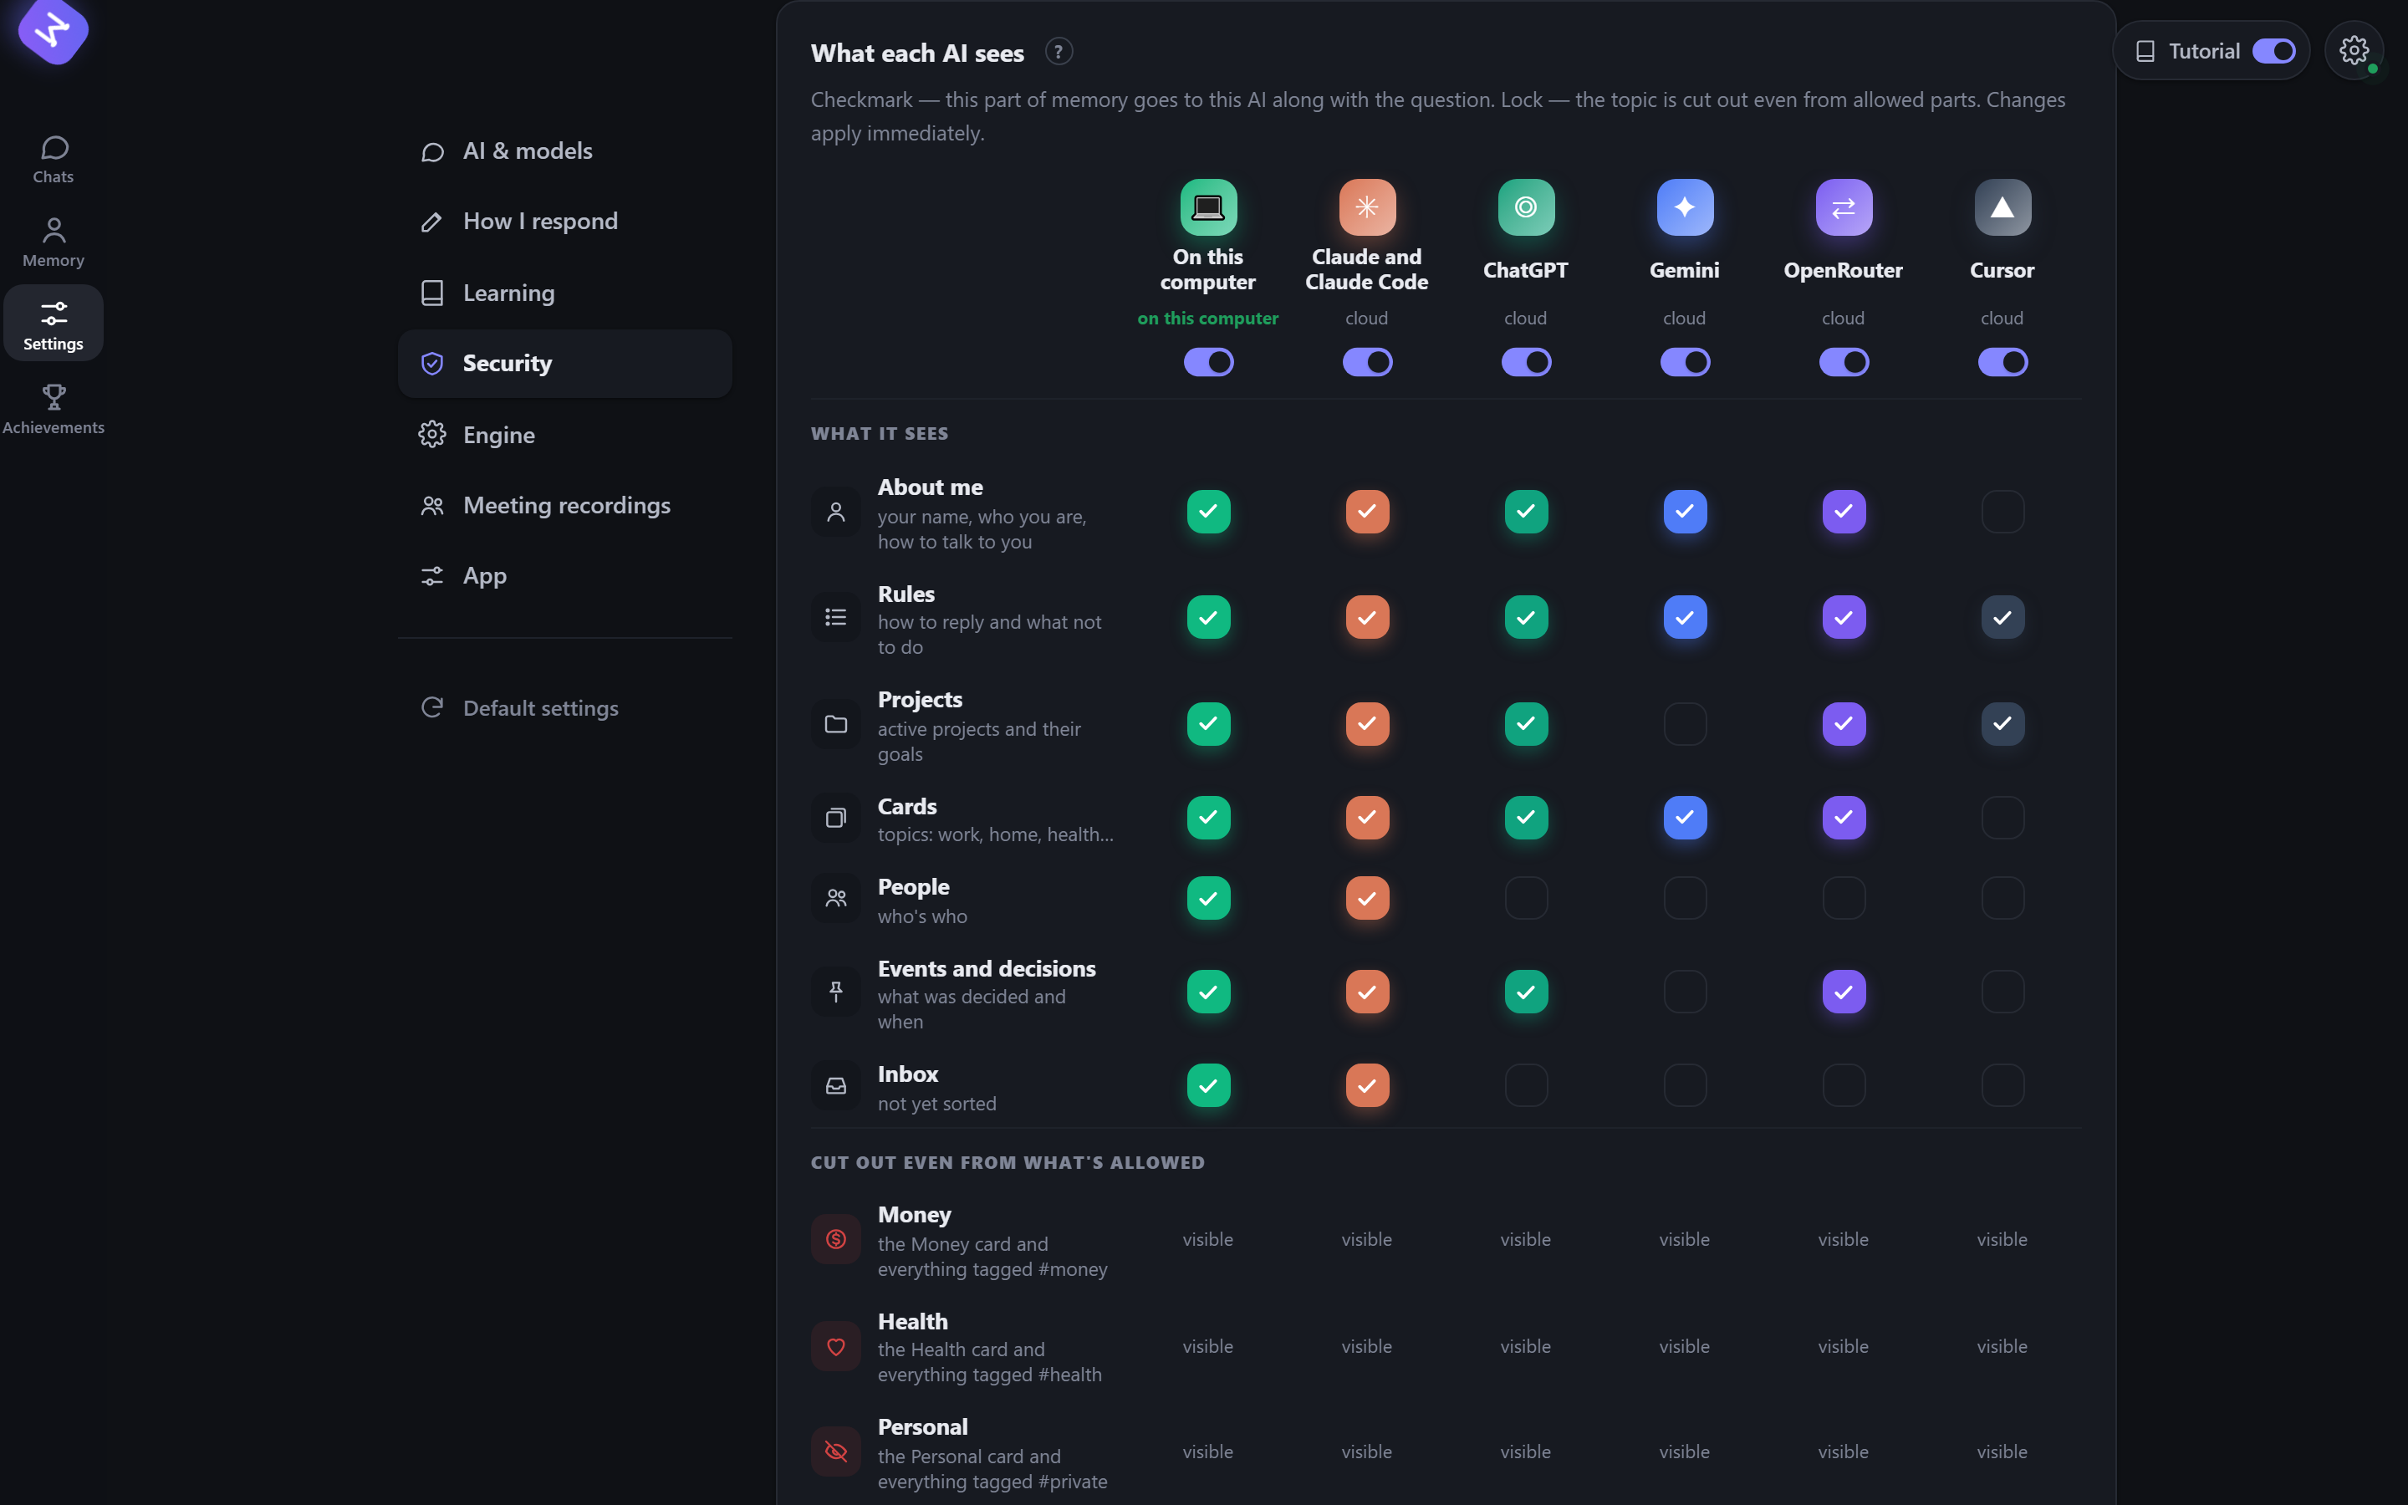2408x1505 pixels.
Task: Click the ChatGPT provider icon
Action: coord(1525,207)
